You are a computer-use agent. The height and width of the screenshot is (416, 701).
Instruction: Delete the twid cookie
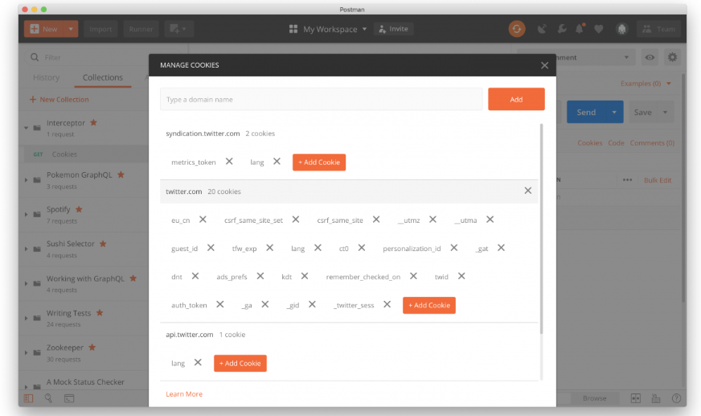click(x=461, y=276)
